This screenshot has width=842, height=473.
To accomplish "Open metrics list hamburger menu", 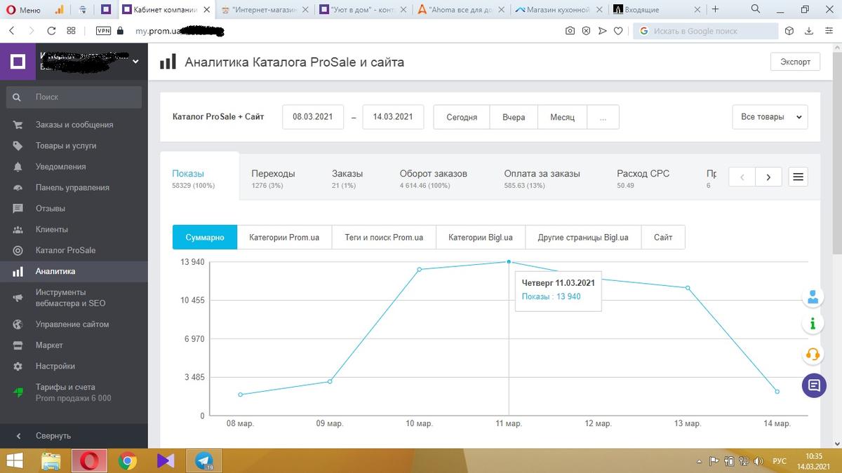I will pyautogui.click(x=798, y=177).
